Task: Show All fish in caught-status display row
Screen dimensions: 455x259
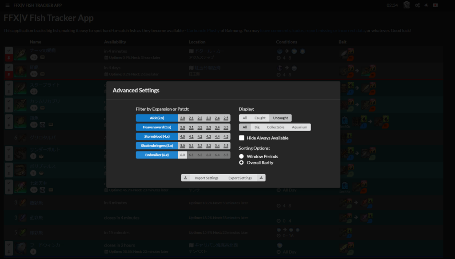Action: (x=245, y=118)
